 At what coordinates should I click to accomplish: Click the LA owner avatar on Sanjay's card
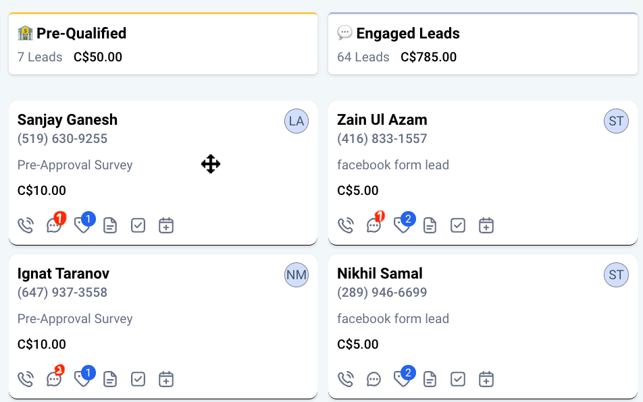pos(297,121)
